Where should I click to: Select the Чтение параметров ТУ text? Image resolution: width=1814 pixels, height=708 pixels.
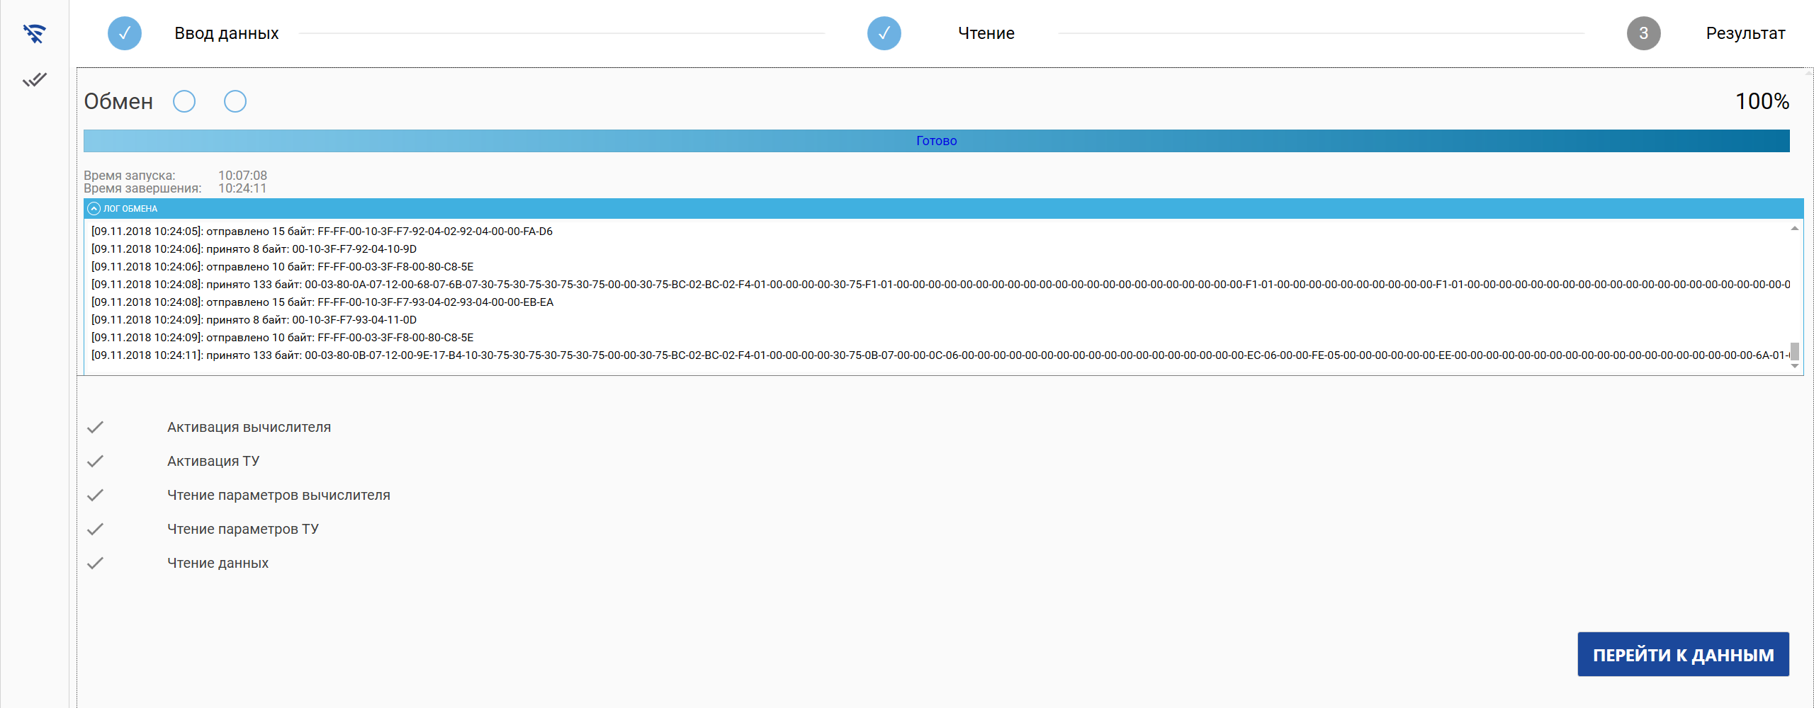[x=243, y=529]
